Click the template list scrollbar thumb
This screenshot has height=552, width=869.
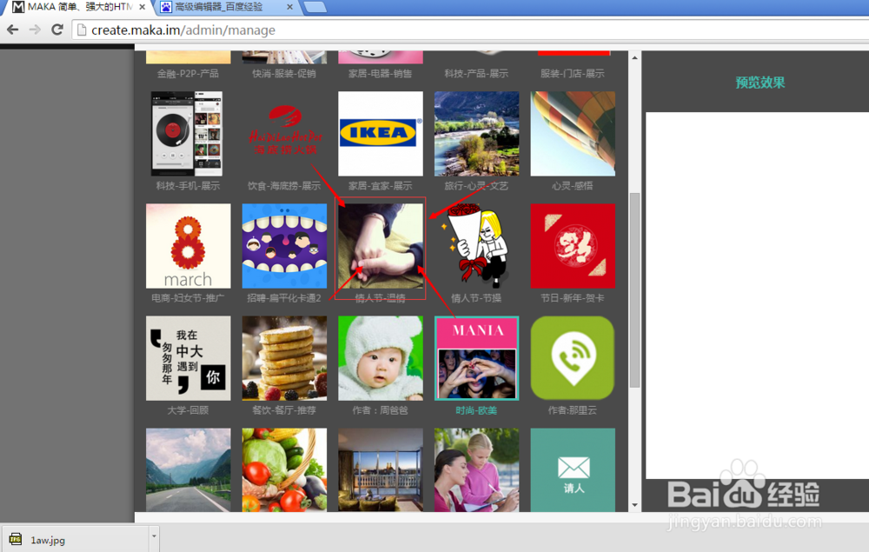pyautogui.click(x=634, y=289)
